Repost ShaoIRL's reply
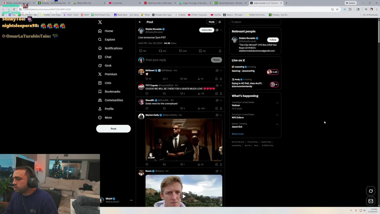This screenshot has width=380, height=214. pyautogui.click(x=164, y=108)
